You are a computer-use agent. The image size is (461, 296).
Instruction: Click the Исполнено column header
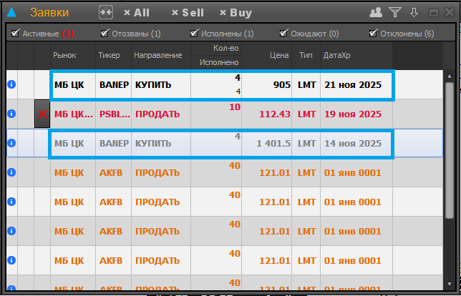click(x=216, y=62)
